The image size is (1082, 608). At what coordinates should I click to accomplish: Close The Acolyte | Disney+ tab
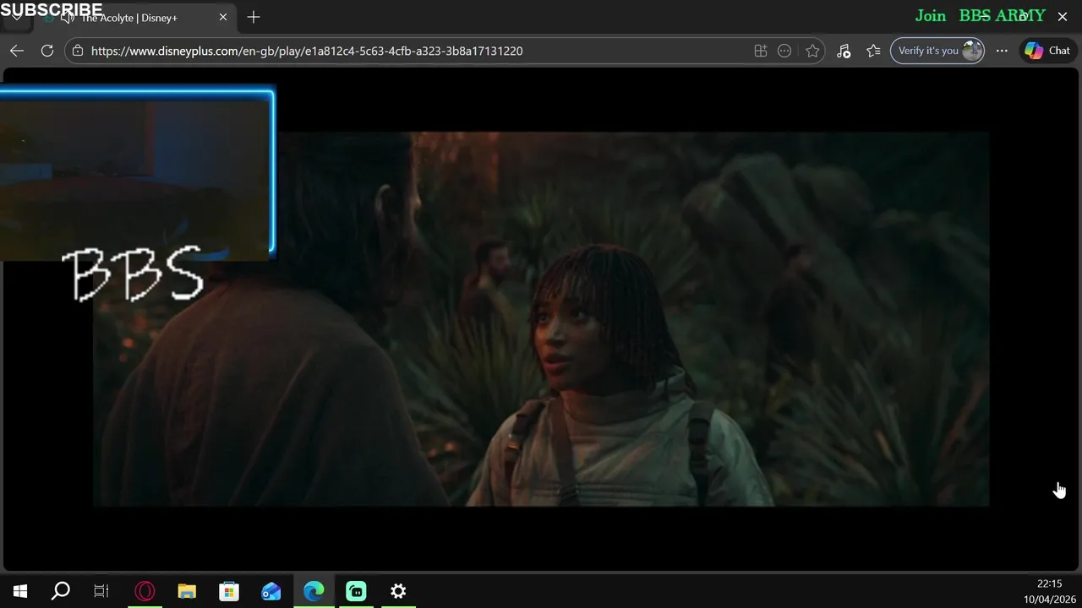tap(223, 17)
